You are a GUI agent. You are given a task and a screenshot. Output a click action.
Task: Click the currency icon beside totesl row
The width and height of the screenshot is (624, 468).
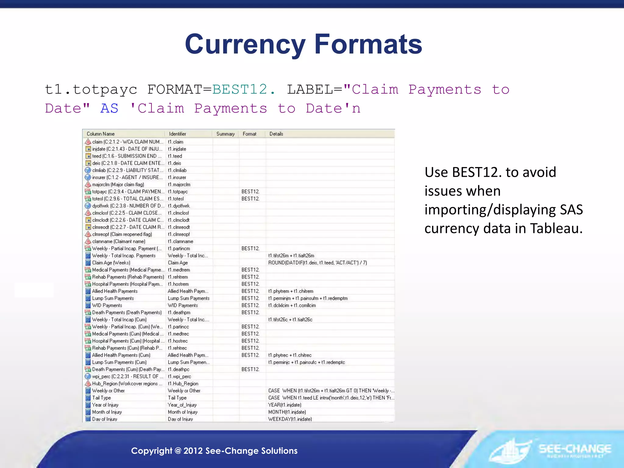pos(88,198)
